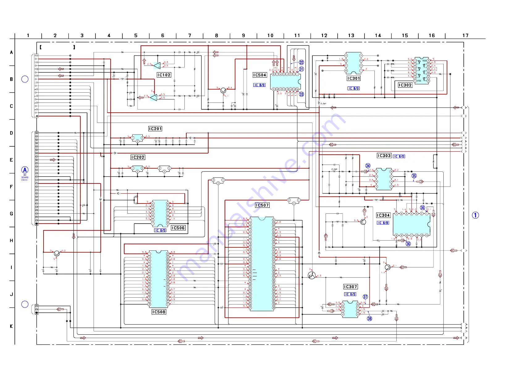The height and width of the screenshot is (390, 519).
Task: Click the IC303 component label
Action: coord(384,156)
